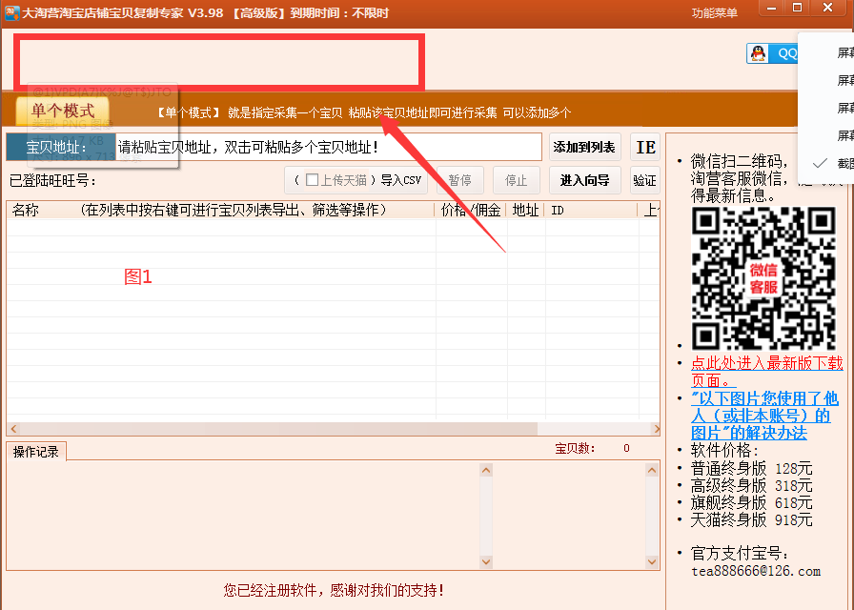
Task: Click the ID column header
Action: (592, 211)
